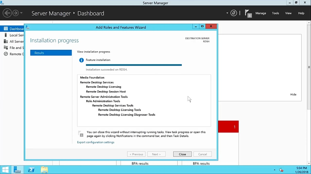Viewport: 311px width, 174px height.
Task: Open the second BPA results entry
Action: [x=201, y=164]
